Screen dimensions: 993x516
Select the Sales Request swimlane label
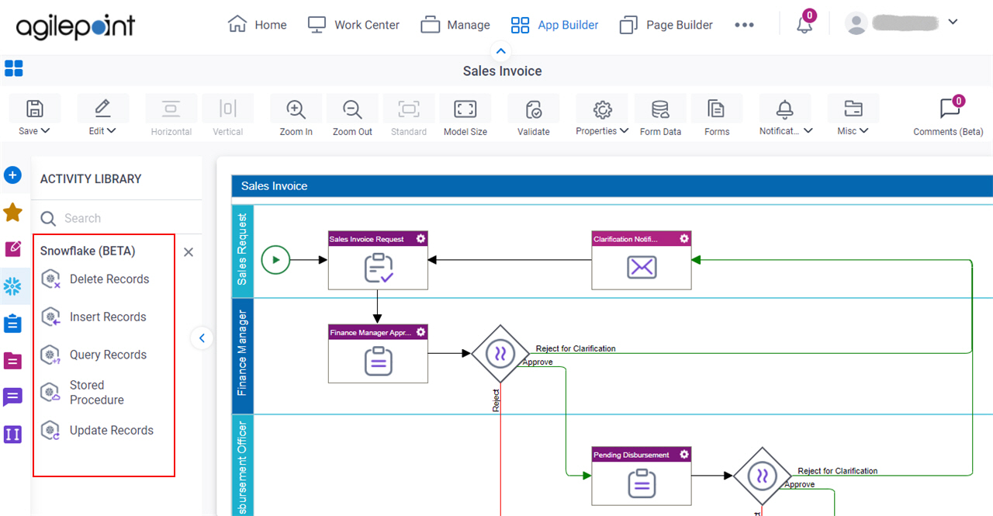(x=243, y=250)
